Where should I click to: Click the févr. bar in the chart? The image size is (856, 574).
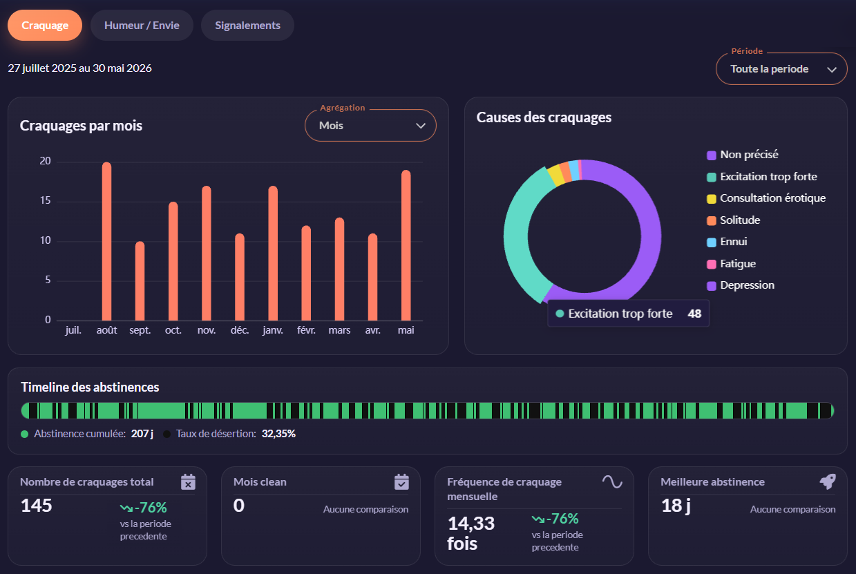[x=306, y=273]
